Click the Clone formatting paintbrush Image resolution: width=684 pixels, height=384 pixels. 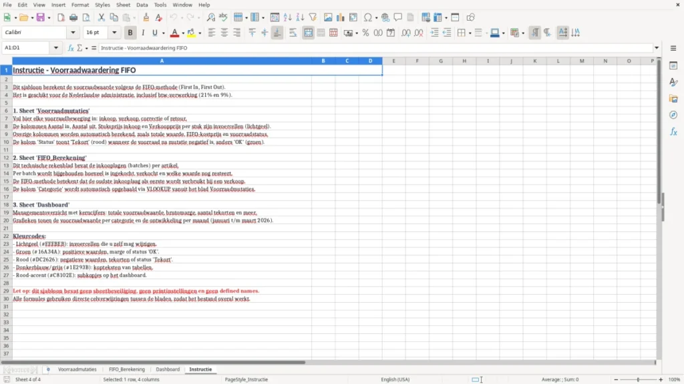pos(146,17)
